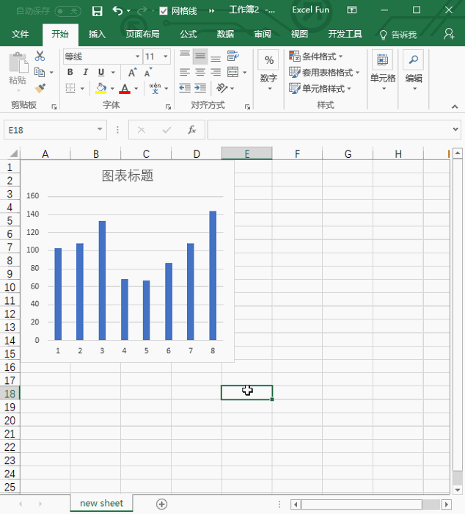
Task: Click the Cut scissors icon
Action: click(x=40, y=57)
